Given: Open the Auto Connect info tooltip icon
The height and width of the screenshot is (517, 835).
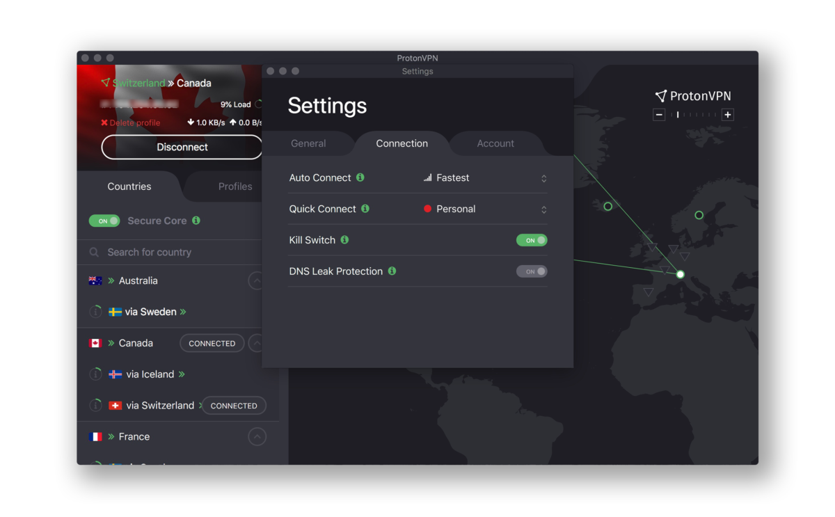Looking at the screenshot, I should pyautogui.click(x=360, y=177).
